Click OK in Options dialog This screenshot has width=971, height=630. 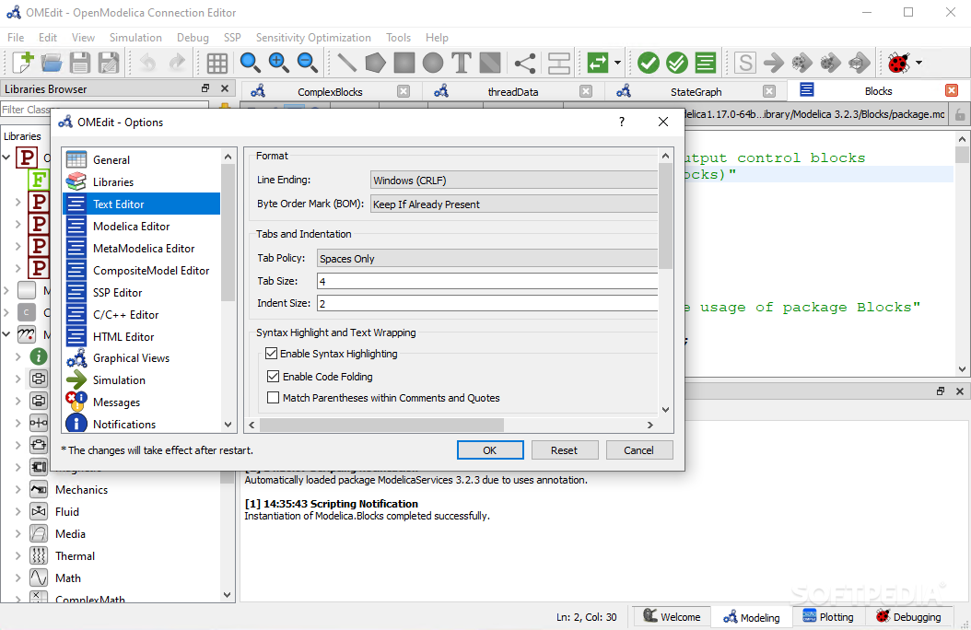click(x=490, y=449)
